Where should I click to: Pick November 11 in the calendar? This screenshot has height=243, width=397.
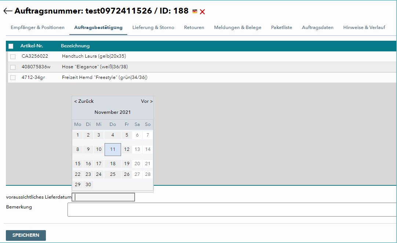113,149
